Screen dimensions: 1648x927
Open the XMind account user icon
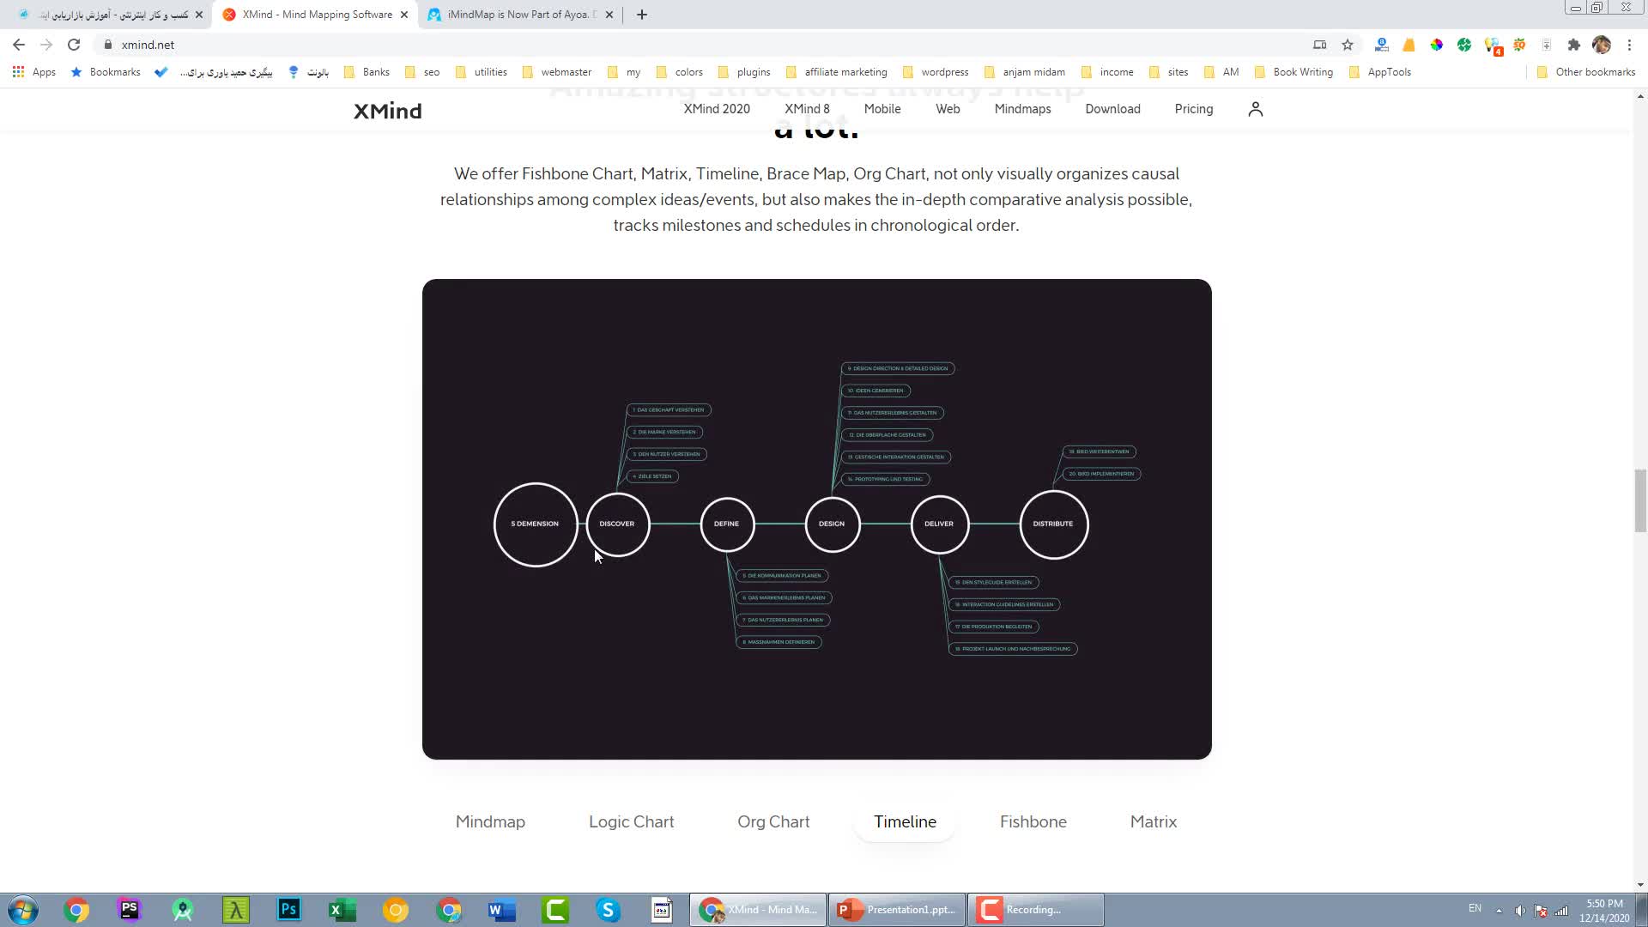point(1255,109)
